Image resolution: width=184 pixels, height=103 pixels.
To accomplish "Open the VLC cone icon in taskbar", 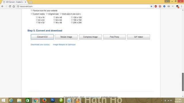I will [78, 100].
